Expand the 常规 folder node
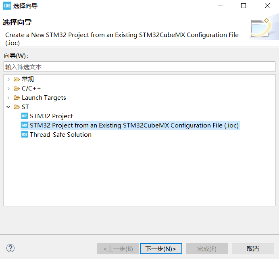 pos(8,79)
